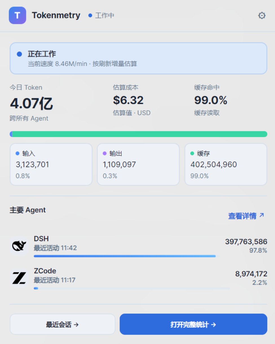Click the blue dot beside 工作中
The image size is (275, 344).
coord(90,16)
